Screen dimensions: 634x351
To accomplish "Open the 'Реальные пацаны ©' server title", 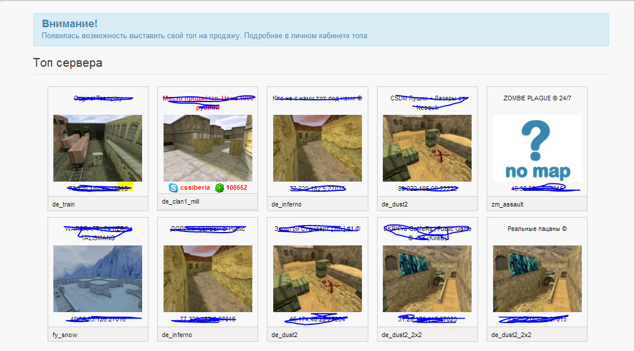I will point(537,229).
